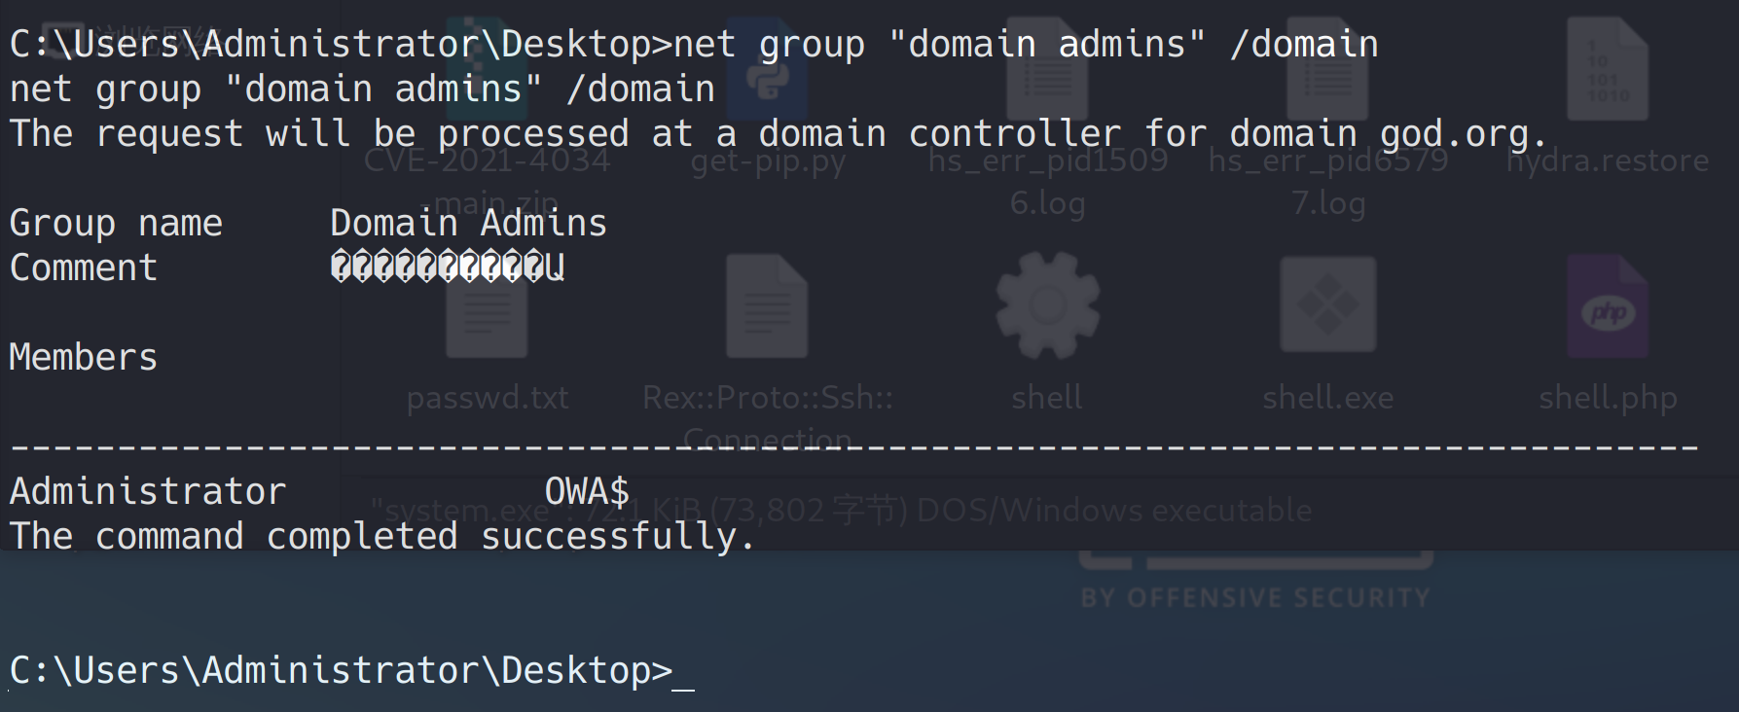Select the passwd.txt text file icon
The height and width of the screenshot is (712, 1739).
487,306
